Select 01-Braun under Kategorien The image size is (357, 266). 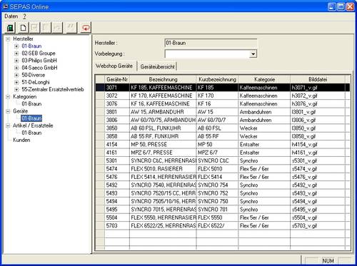point(31,104)
